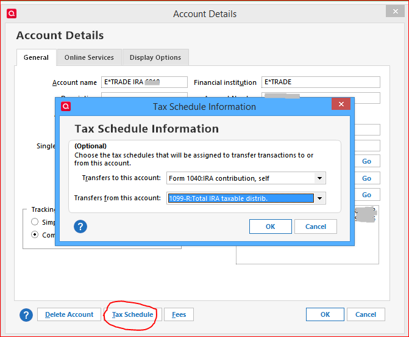This screenshot has height=337, width=409.
Task: Click the (Optional) heading text
Action: (x=90, y=146)
